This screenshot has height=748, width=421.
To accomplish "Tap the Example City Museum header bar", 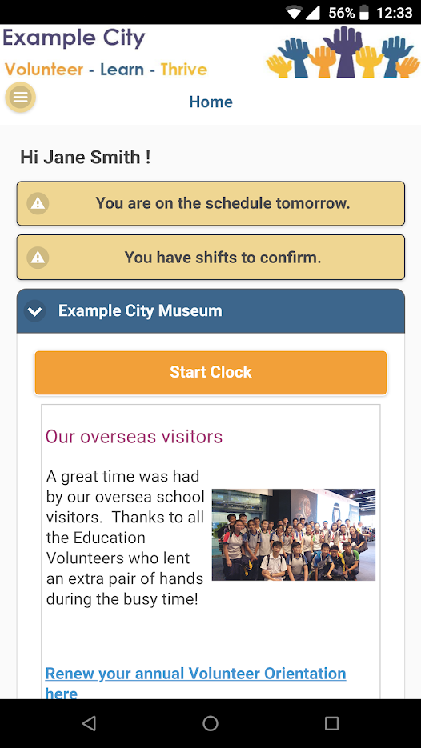I will tap(210, 311).
